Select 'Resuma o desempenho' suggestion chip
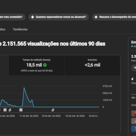 coord(114,17)
